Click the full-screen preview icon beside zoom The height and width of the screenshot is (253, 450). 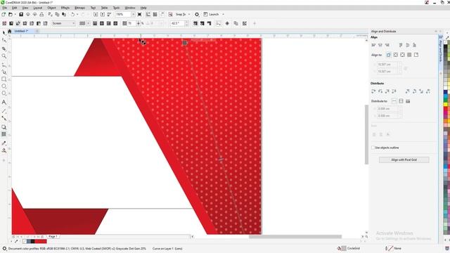[x=139, y=14]
